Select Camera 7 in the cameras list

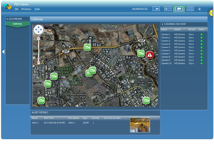point(166,54)
